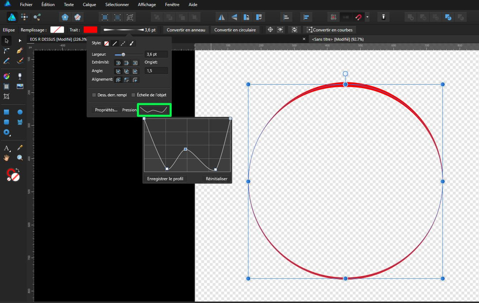Open the Affichage menu
The width and height of the screenshot is (479, 303).
(x=147, y=5)
